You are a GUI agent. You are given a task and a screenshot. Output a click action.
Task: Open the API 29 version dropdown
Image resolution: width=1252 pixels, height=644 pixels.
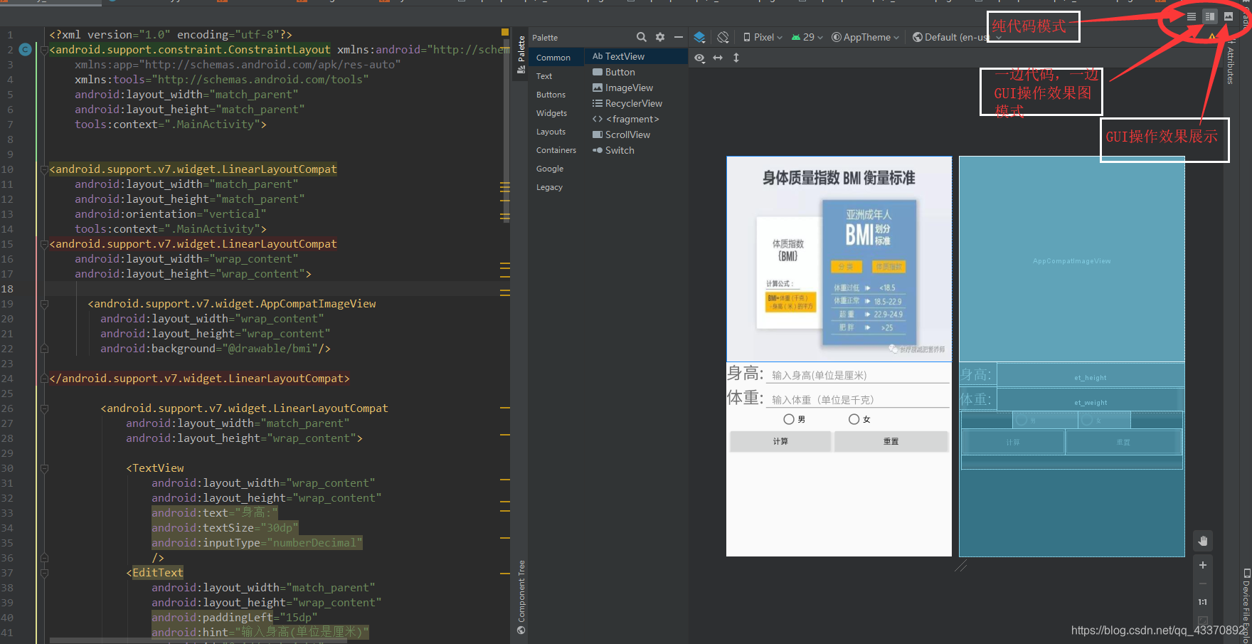(x=807, y=37)
